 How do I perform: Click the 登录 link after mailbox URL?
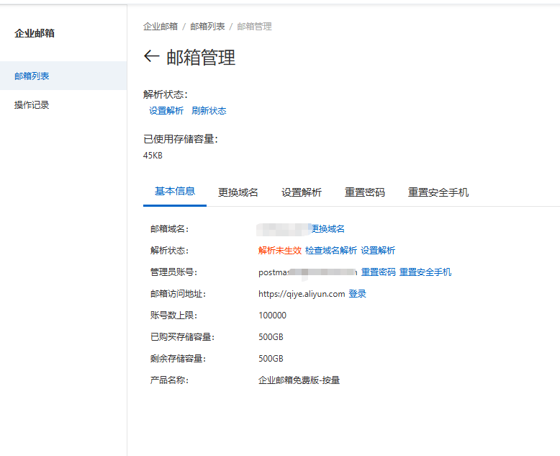coord(358,294)
